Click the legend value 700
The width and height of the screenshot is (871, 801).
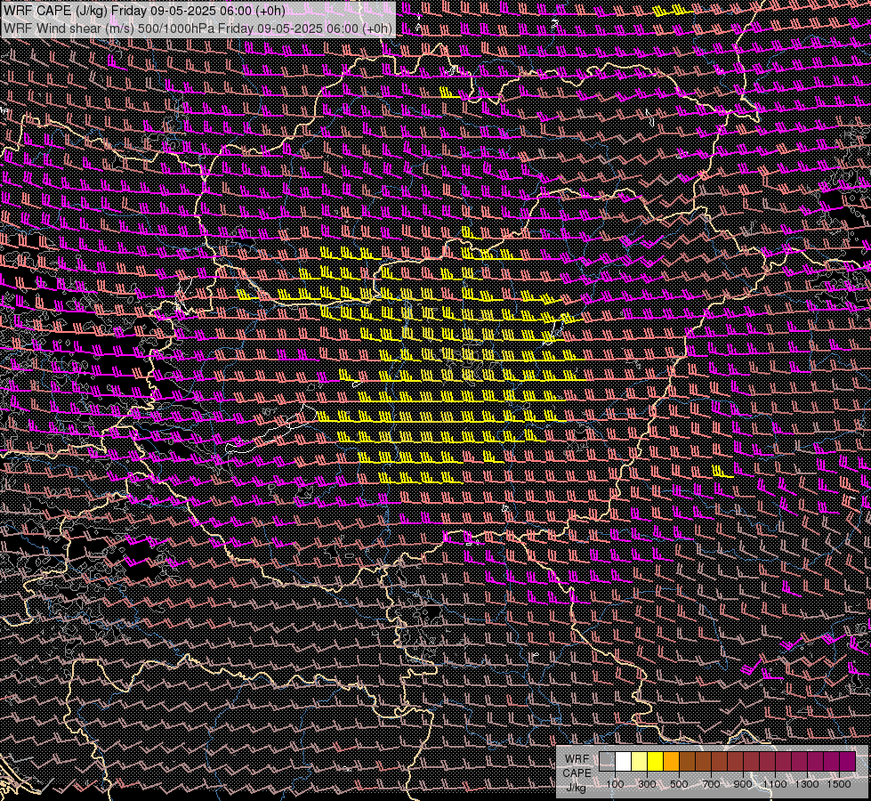[x=711, y=784]
